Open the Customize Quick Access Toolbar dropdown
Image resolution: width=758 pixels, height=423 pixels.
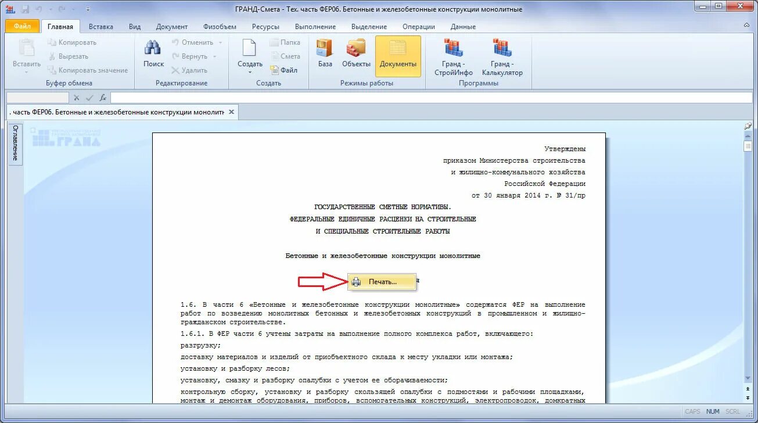[88, 9]
